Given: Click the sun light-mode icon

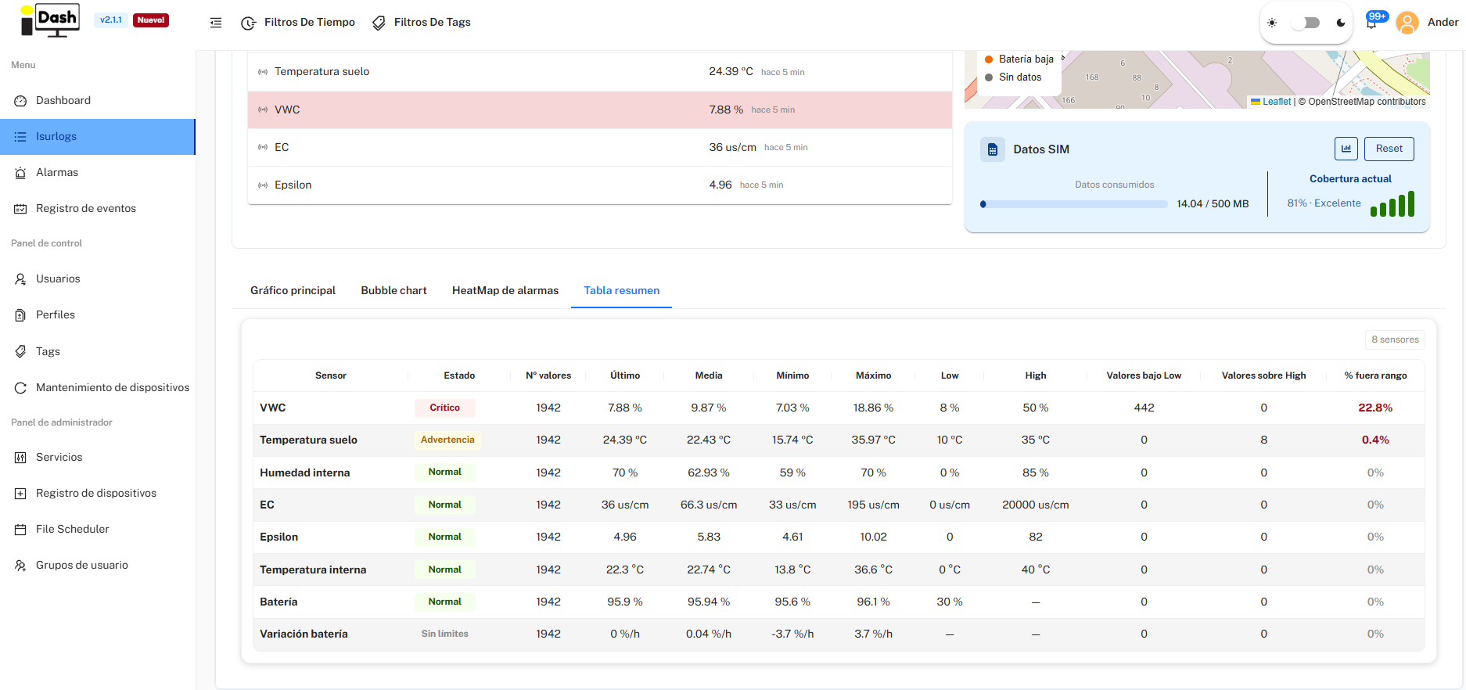Looking at the screenshot, I should 1272,23.
